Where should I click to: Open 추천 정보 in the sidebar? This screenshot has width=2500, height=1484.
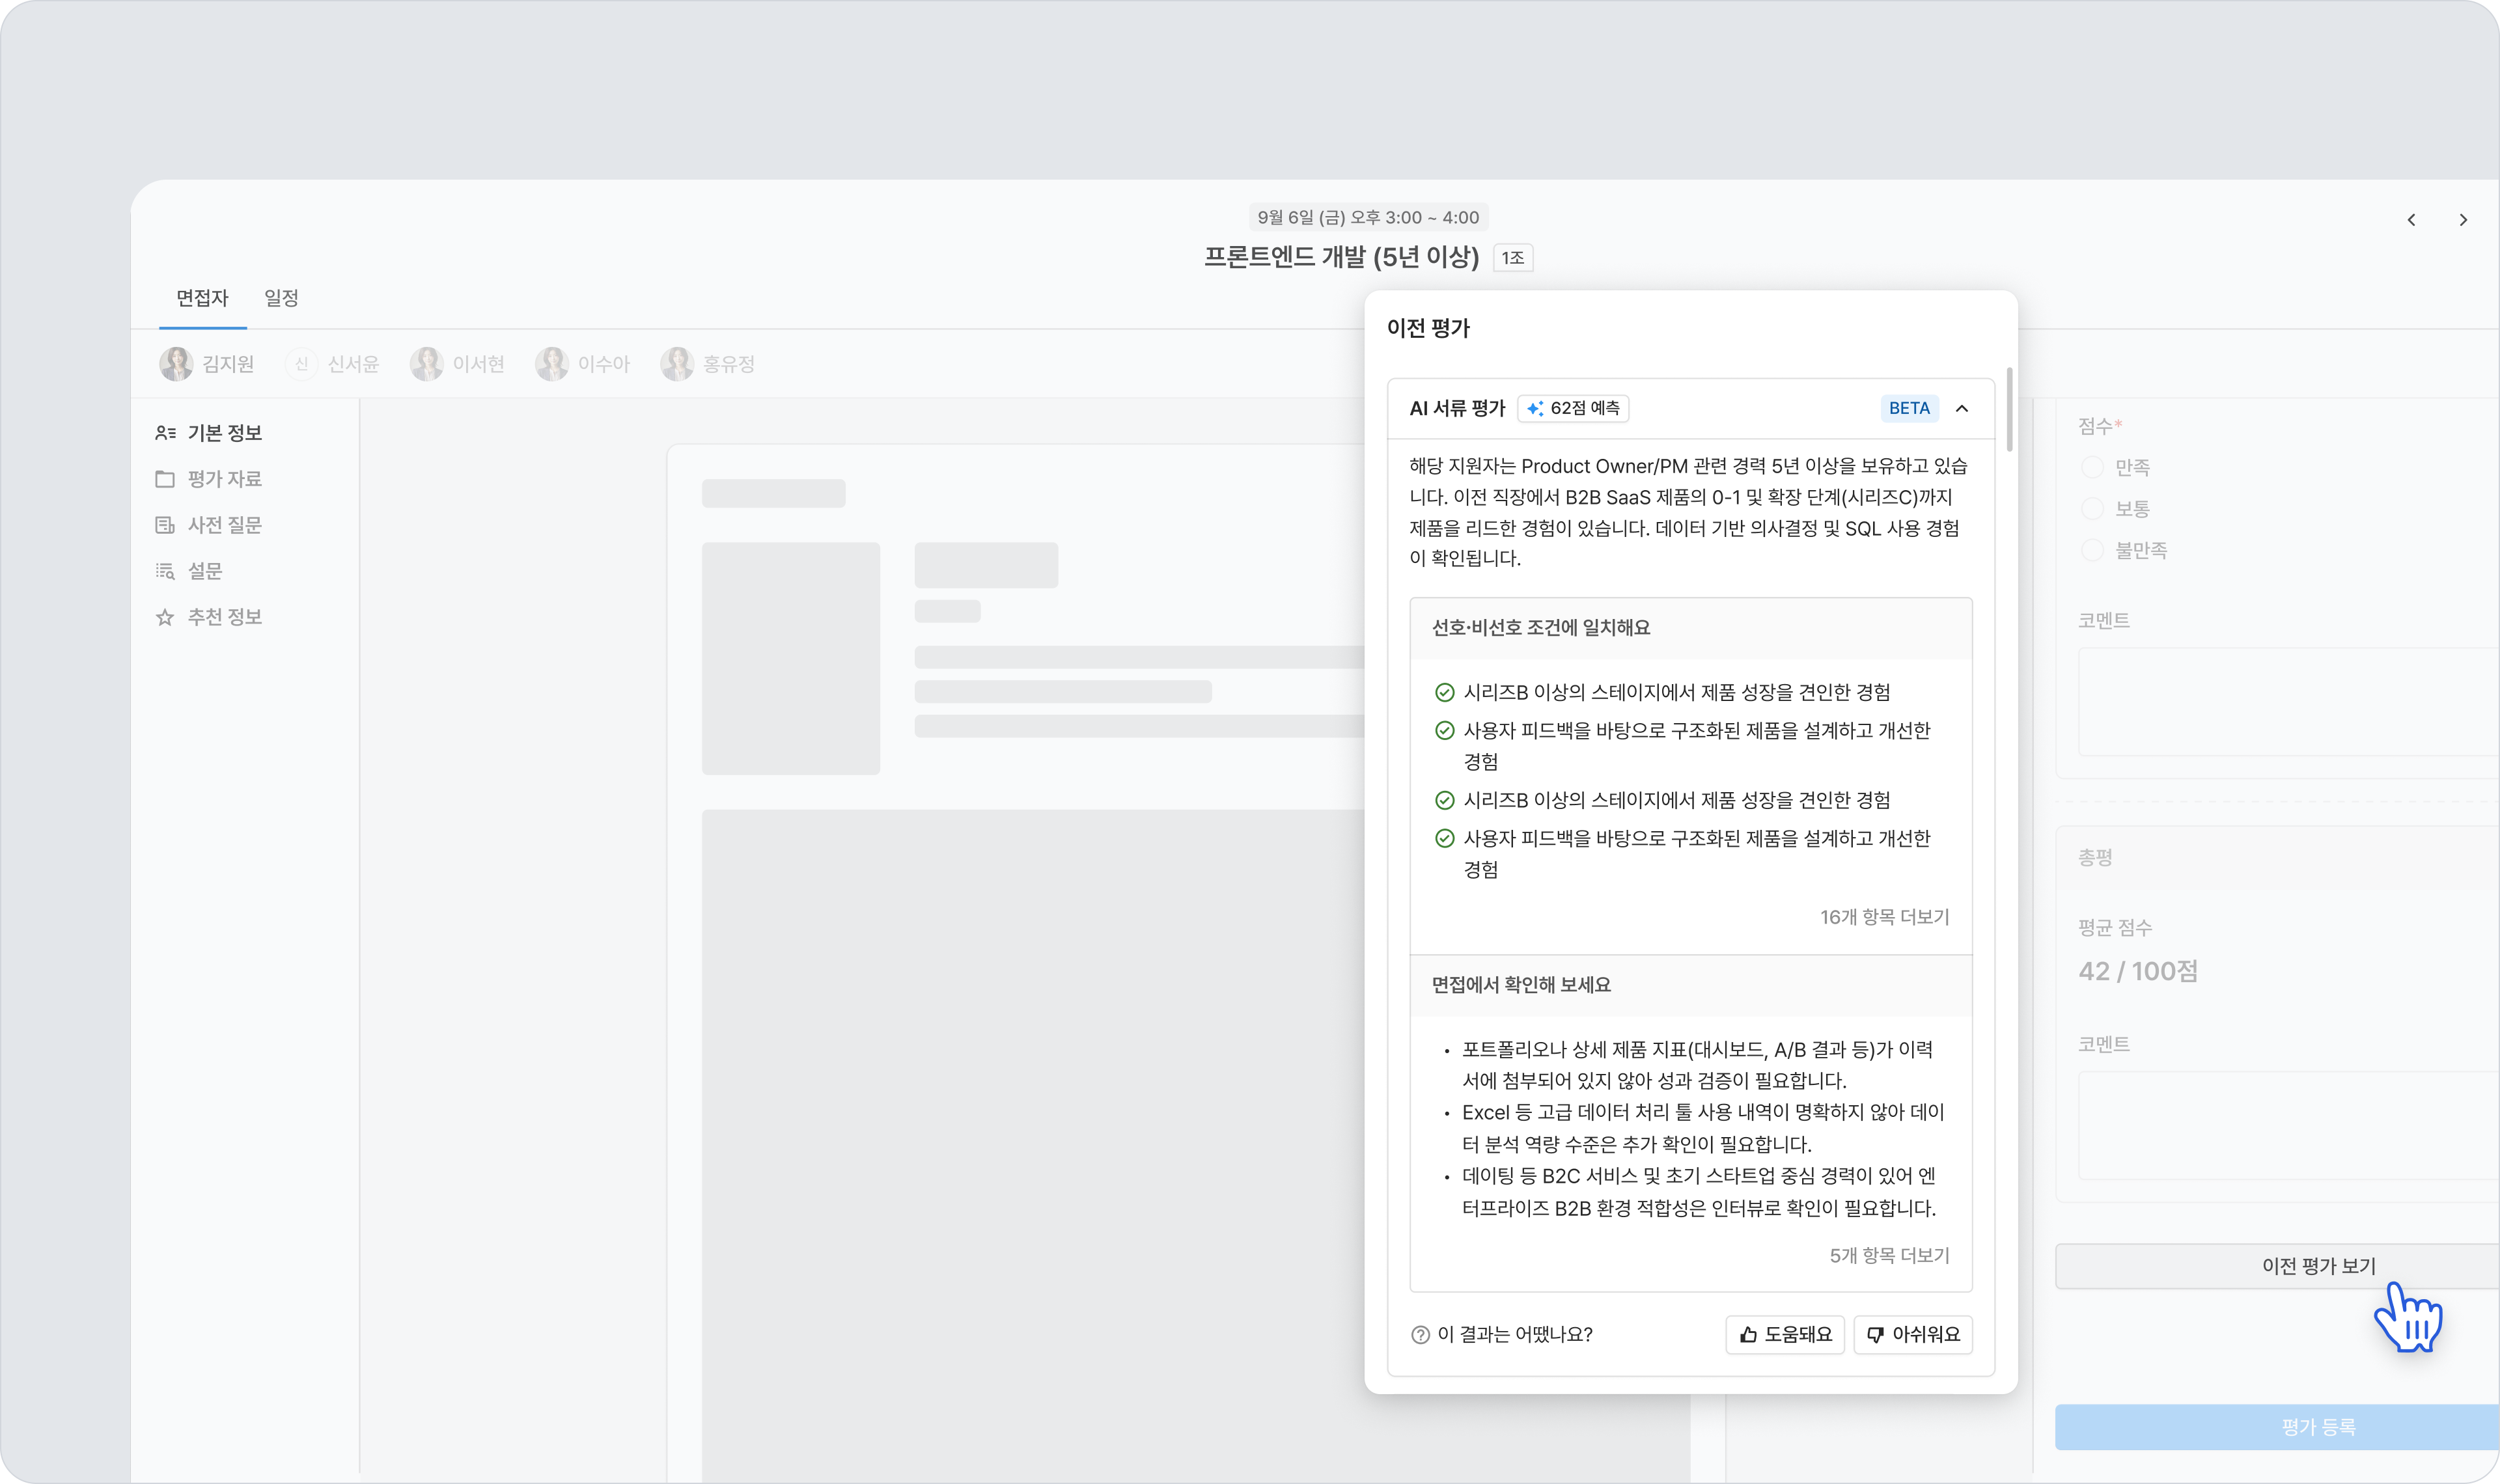tap(209, 617)
